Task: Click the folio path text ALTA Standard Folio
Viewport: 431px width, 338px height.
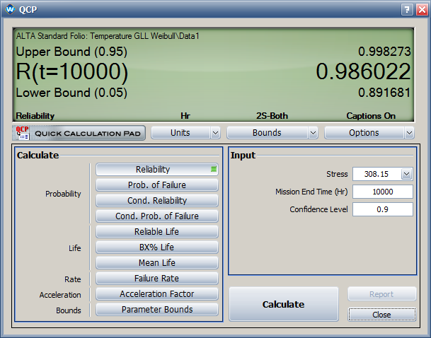Action: (108, 36)
